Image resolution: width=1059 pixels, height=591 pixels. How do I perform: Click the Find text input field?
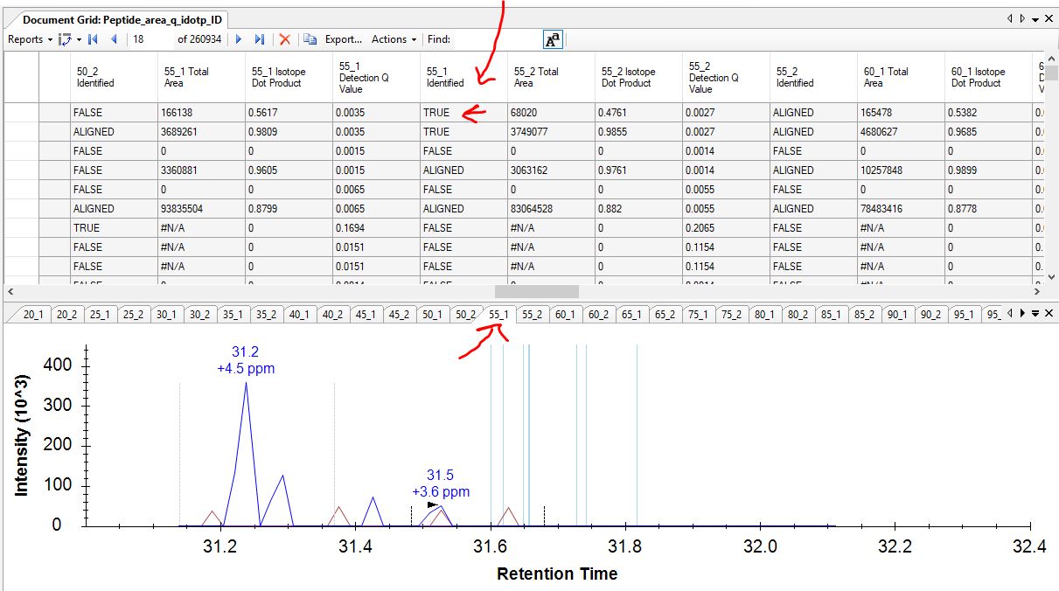pos(496,39)
